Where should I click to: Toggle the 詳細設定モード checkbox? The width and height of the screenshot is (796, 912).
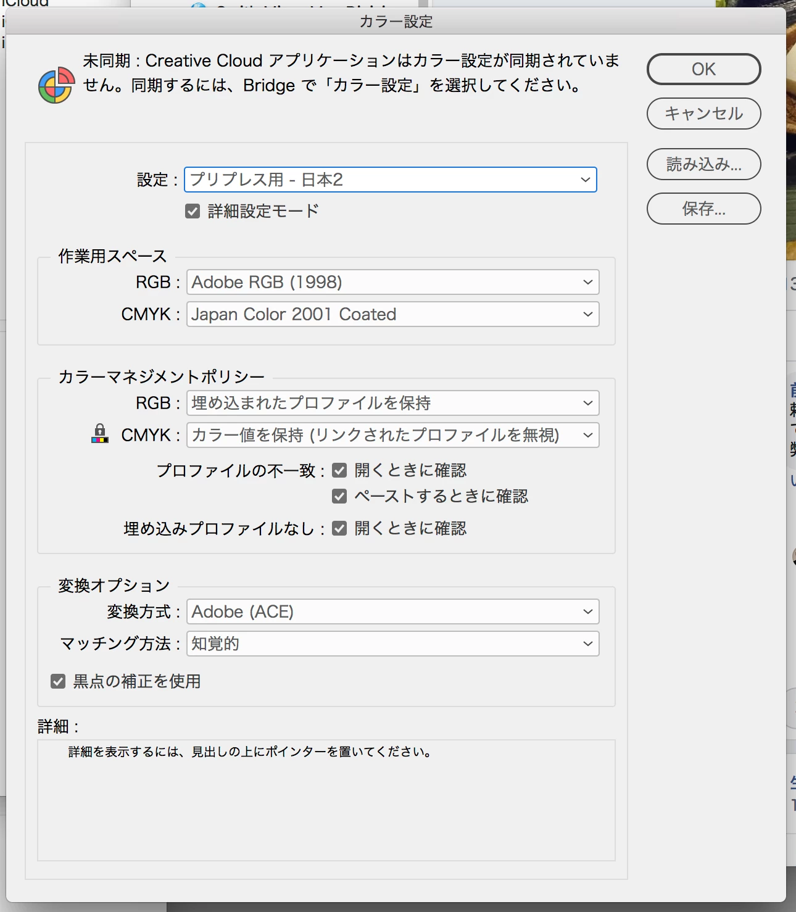pyautogui.click(x=193, y=212)
